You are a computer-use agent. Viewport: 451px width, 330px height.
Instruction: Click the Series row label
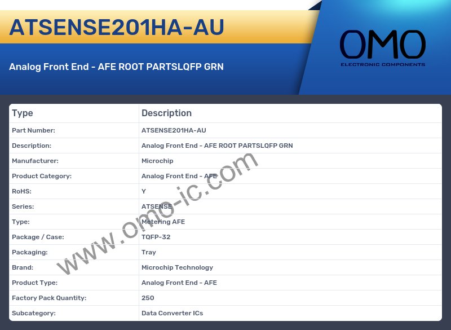[x=23, y=206]
